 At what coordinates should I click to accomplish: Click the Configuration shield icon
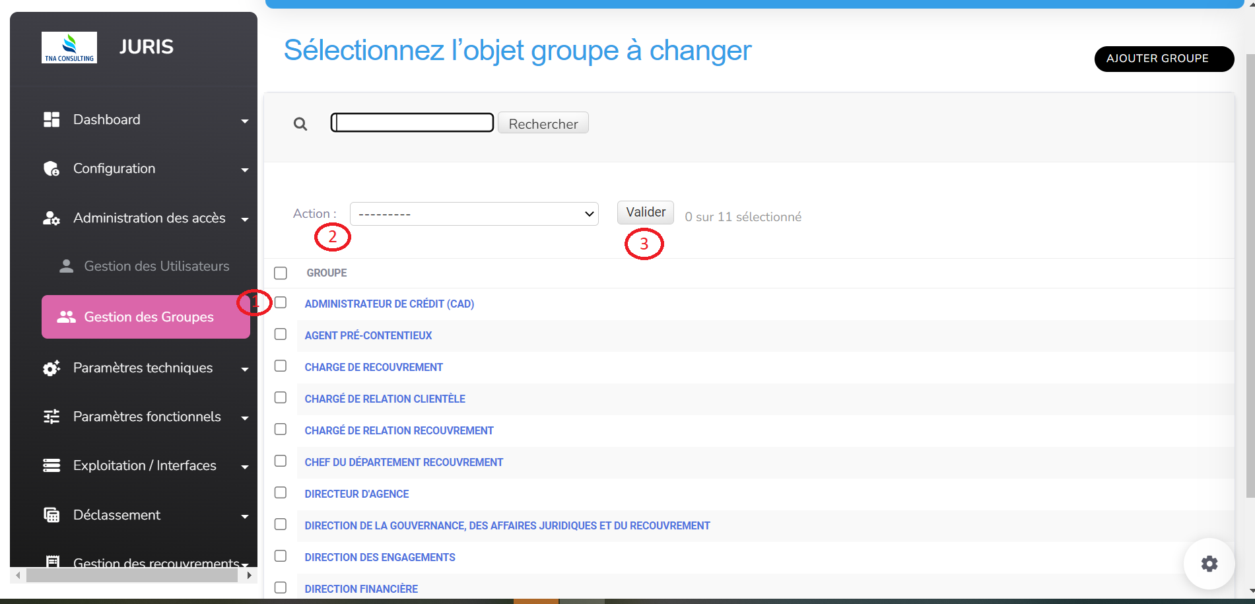(51, 169)
